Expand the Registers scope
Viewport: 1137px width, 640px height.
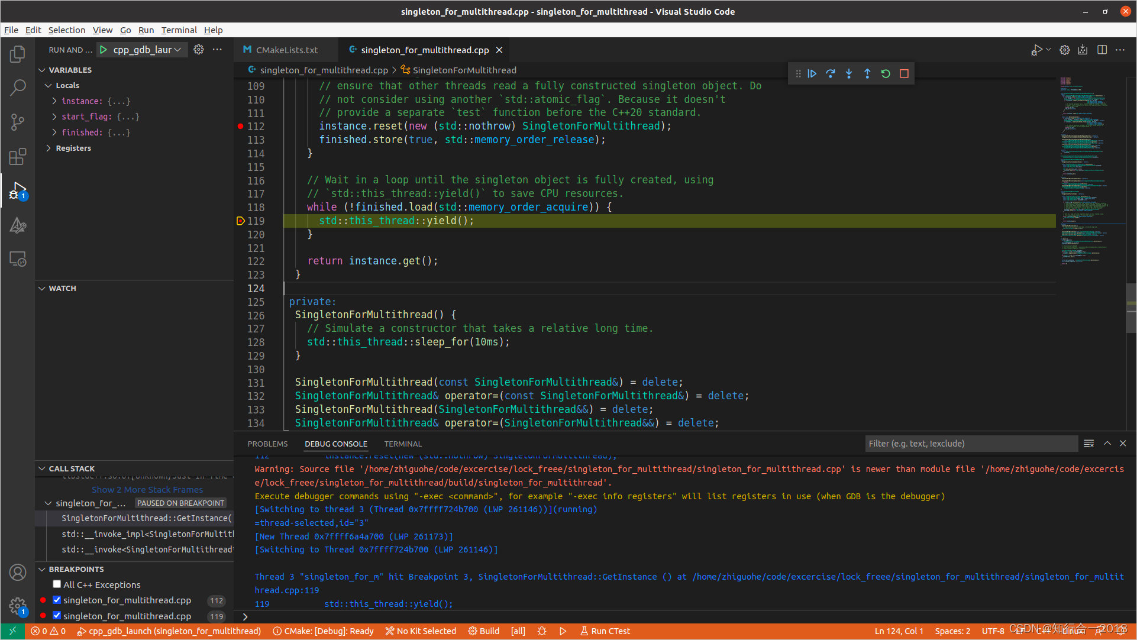point(48,148)
